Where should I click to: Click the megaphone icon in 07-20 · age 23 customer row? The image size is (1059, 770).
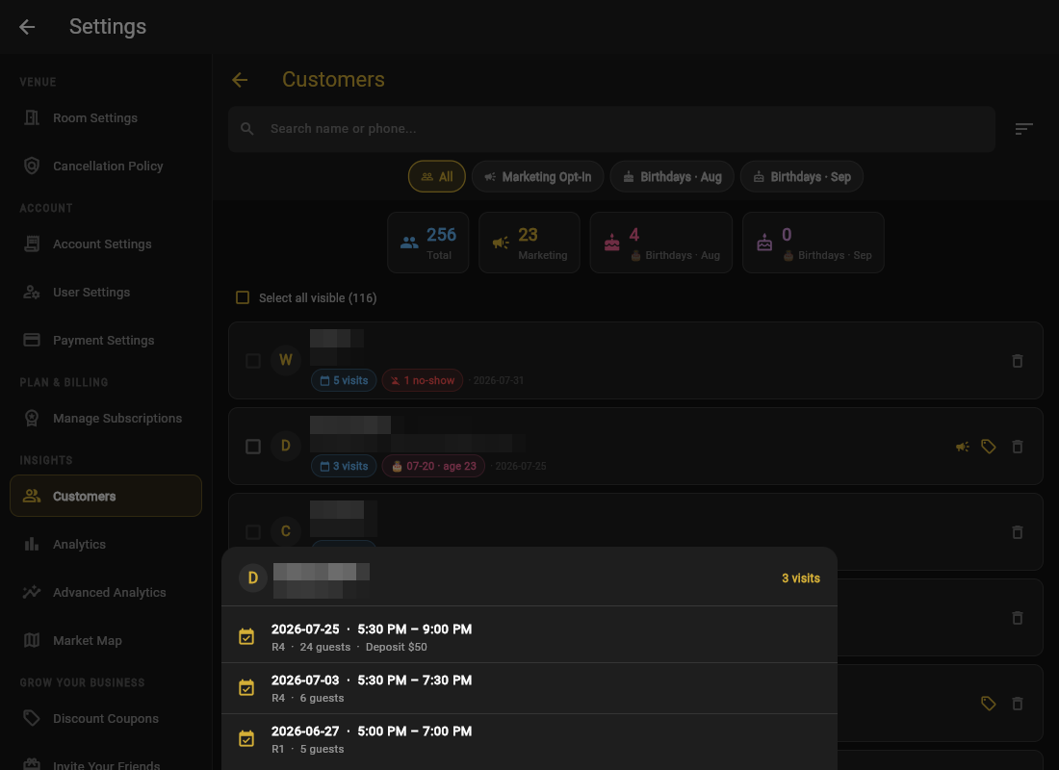pos(963,447)
